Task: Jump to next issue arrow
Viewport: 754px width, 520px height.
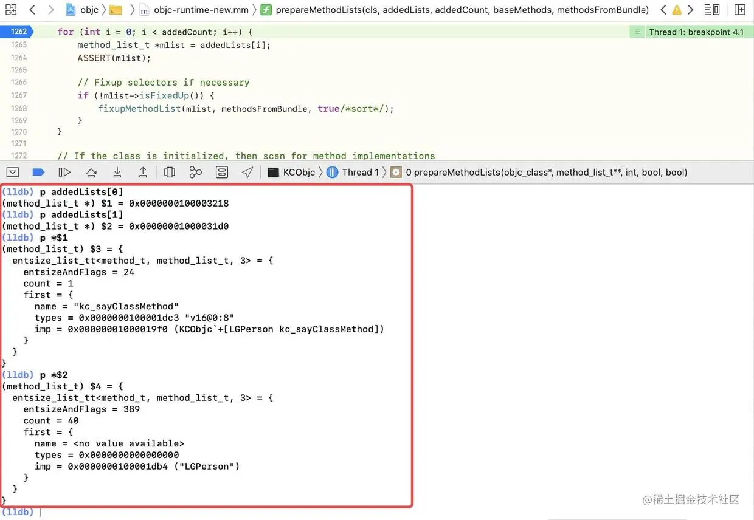Action: tap(690, 10)
